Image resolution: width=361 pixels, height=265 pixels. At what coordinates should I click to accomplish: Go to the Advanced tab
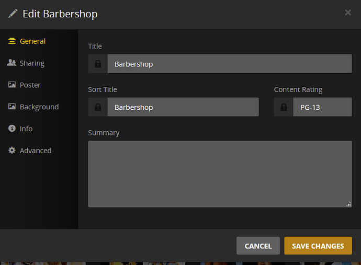(x=36, y=151)
